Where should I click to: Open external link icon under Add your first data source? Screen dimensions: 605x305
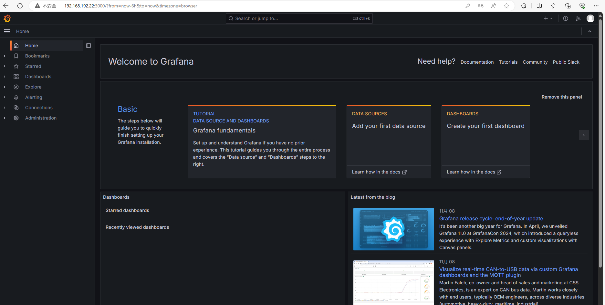coord(404,172)
